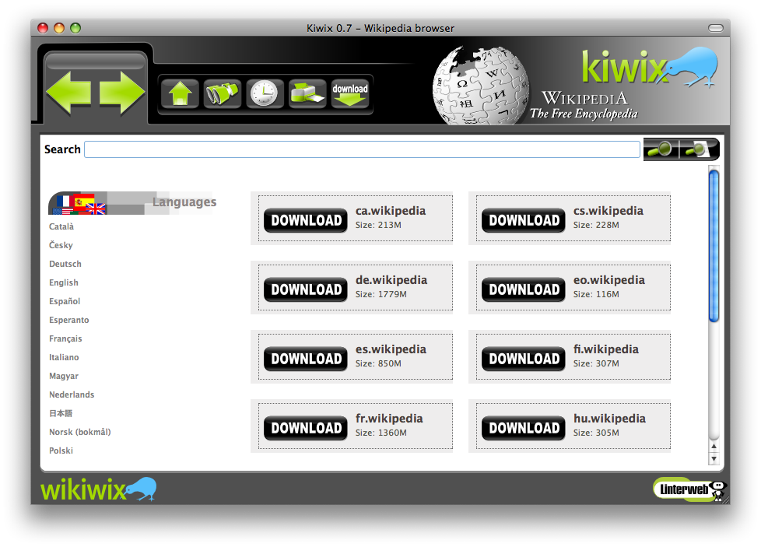Click 'Size: 116M' text
The width and height of the screenshot is (761, 547).
tap(596, 294)
